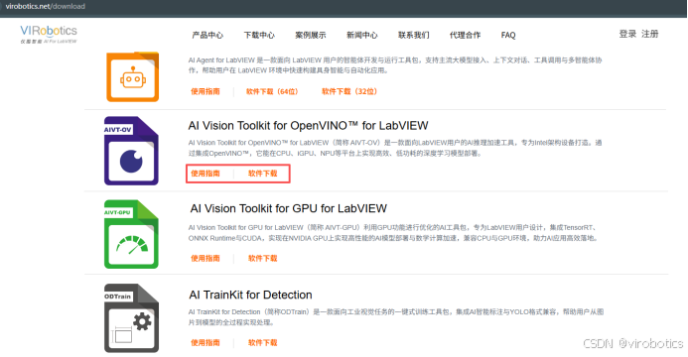Open 使用指南 for OpenVINO toolkit
Screen dimensions: 688x357
[206, 174]
